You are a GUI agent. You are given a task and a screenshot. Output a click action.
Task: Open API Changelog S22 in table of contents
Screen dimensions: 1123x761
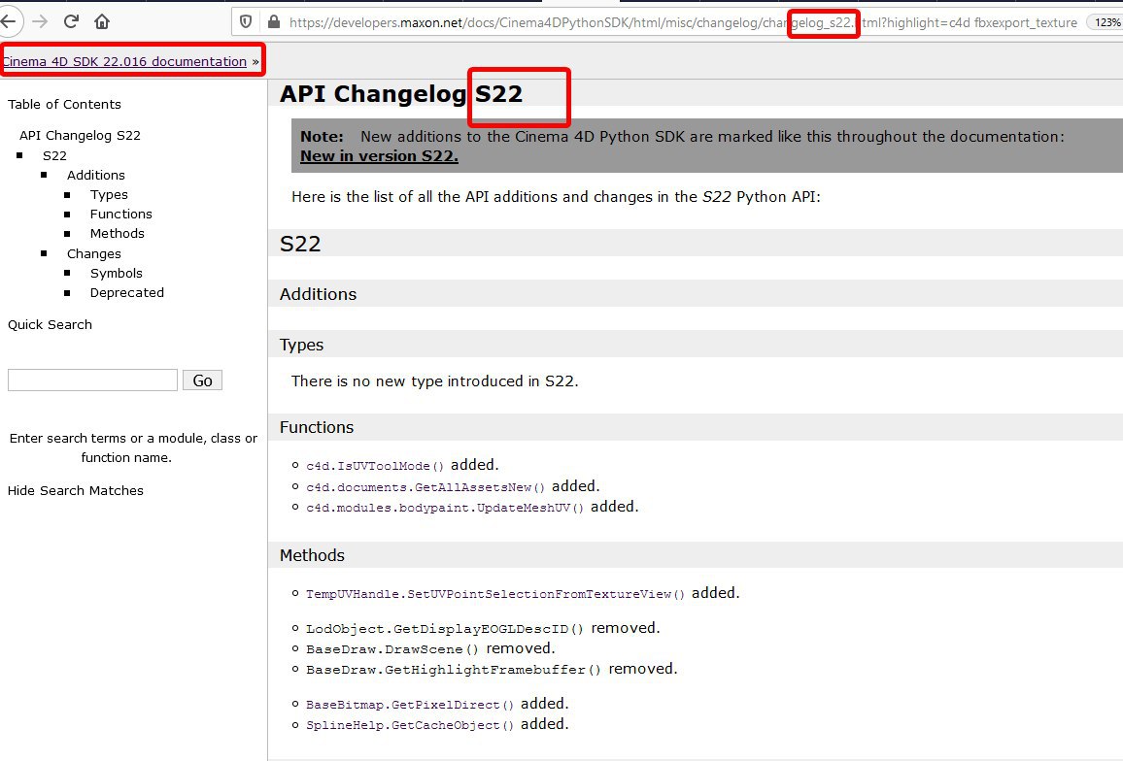tap(80, 135)
